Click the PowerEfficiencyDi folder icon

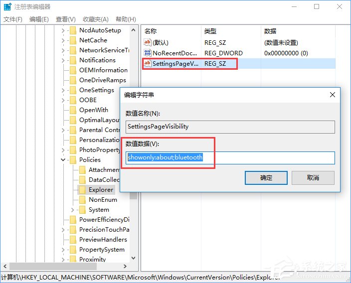pyautogui.click(x=73, y=220)
